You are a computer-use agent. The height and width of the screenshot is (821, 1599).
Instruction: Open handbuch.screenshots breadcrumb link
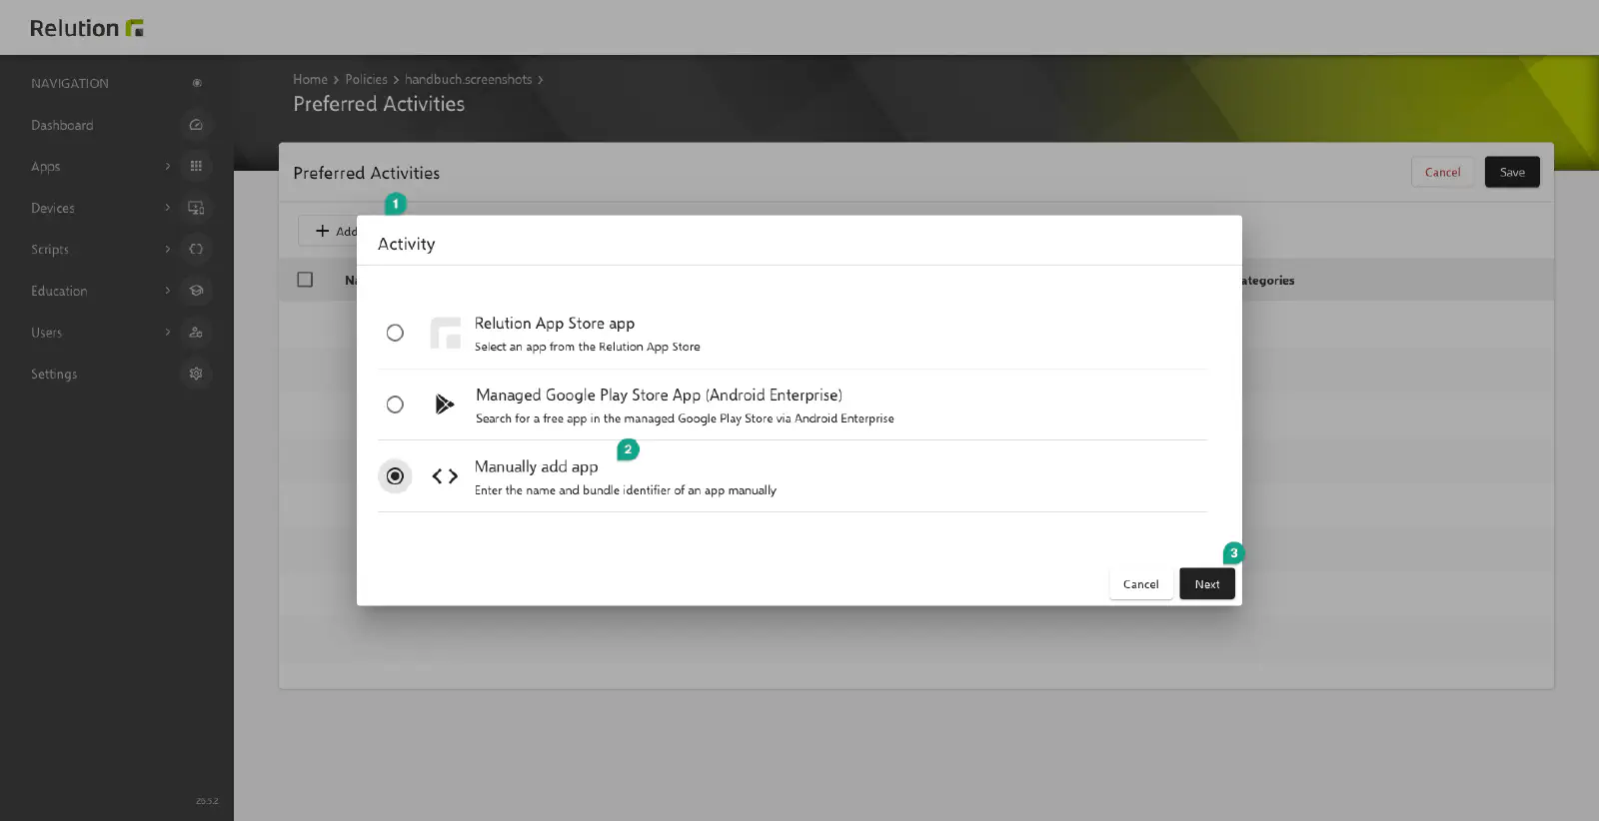(469, 79)
